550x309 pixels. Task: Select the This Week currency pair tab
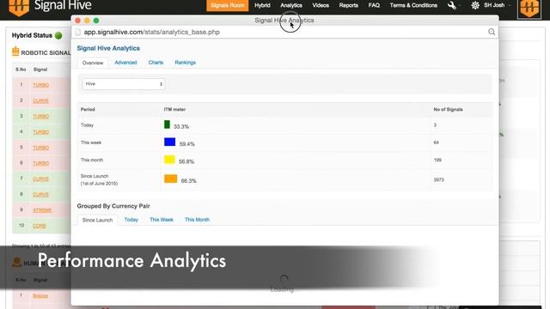click(162, 220)
